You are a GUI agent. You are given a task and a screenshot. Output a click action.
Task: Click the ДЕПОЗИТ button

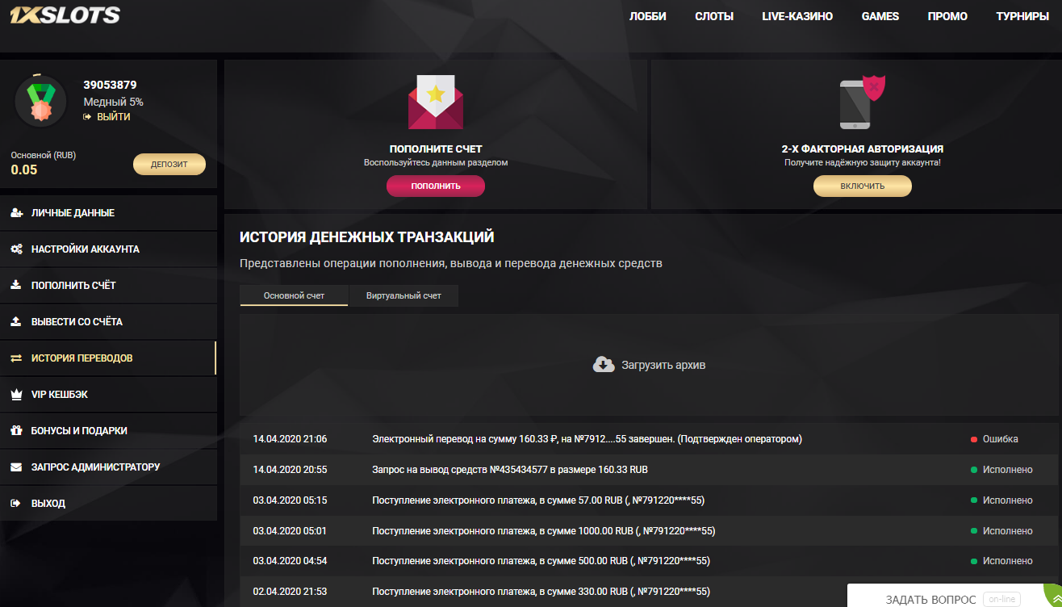click(x=169, y=165)
